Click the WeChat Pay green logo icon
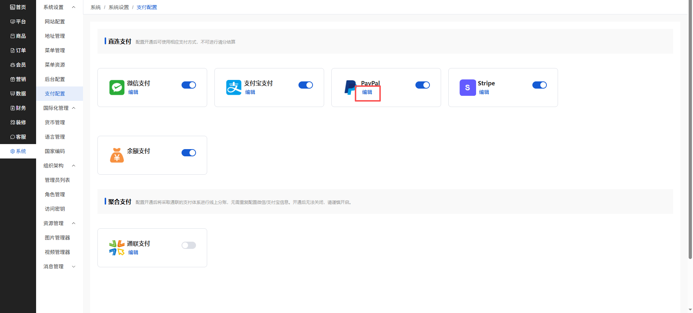This screenshot has width=693, height=313. tap(117, 88)
